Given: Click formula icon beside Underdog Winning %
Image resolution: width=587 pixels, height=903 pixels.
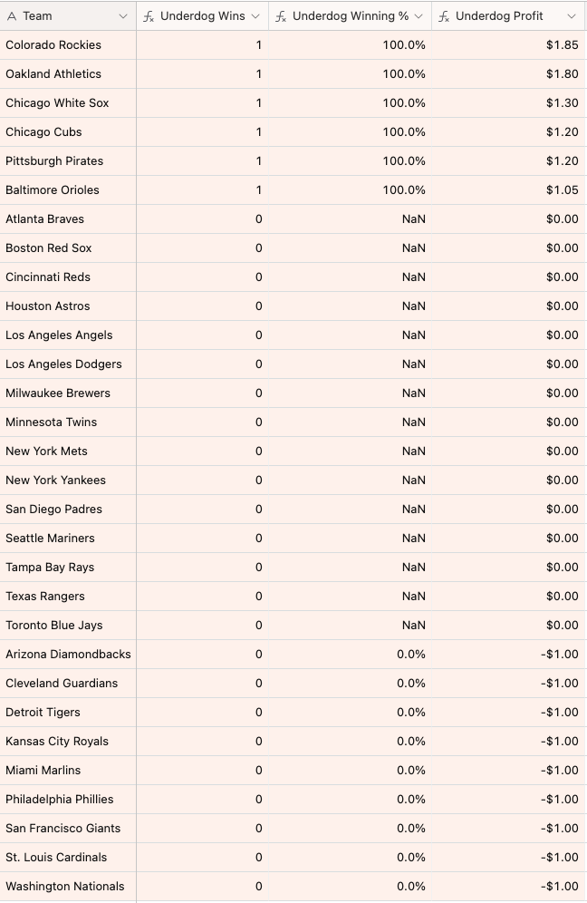Looking at the screenshot, I should coord(282,16).
